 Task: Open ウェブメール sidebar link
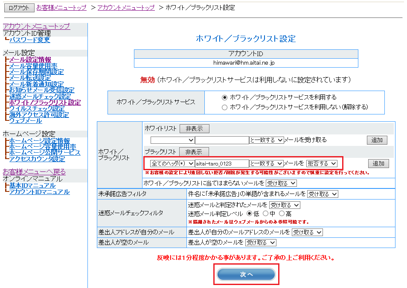tap(26, 121)
